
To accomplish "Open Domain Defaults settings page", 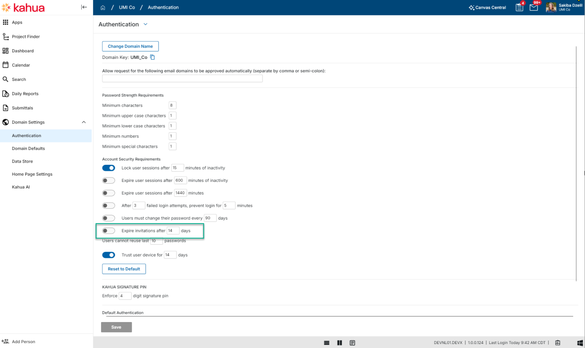I will coord(28,149).
